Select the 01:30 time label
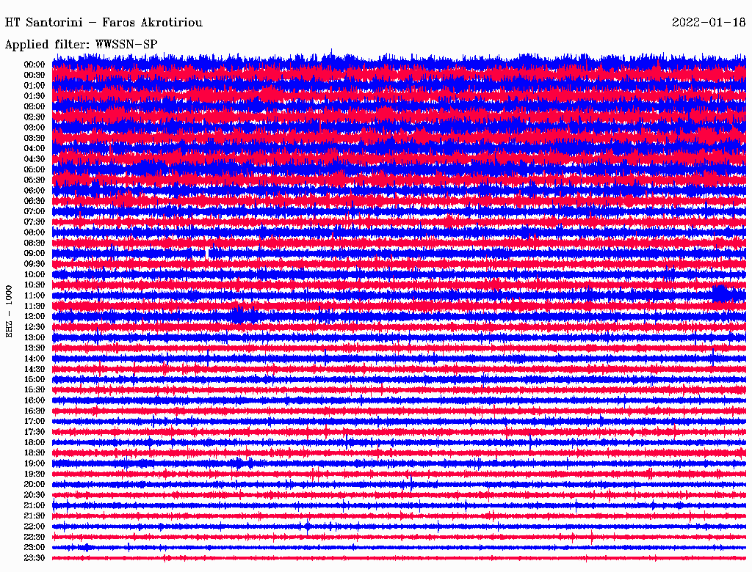752x572 pixels. coord(35,96)
